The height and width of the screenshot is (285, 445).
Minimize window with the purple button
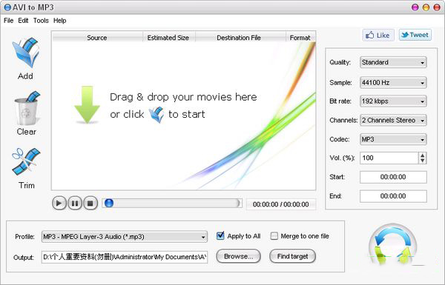[x=415, y=7]
